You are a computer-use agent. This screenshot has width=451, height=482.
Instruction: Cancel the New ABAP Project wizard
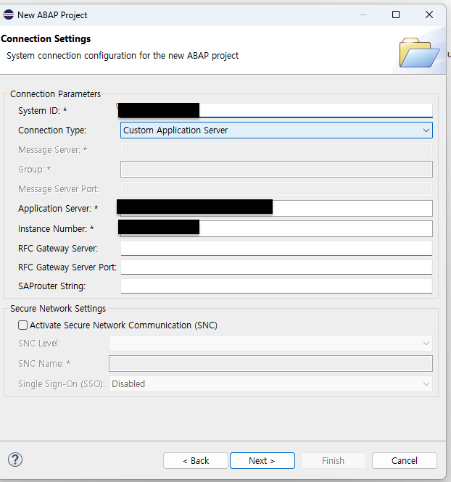tap(405, 460)
